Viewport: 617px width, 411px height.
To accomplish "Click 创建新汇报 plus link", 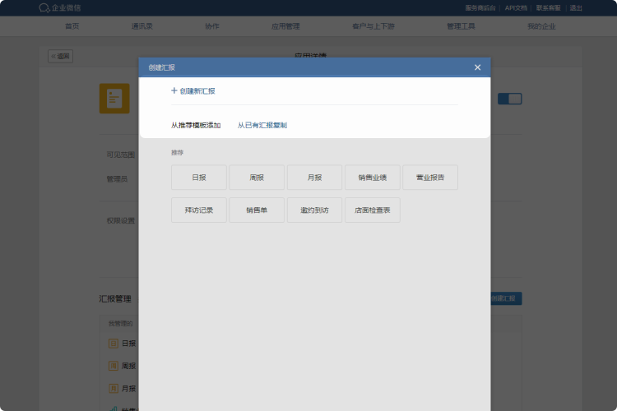I will coord(193,91).
